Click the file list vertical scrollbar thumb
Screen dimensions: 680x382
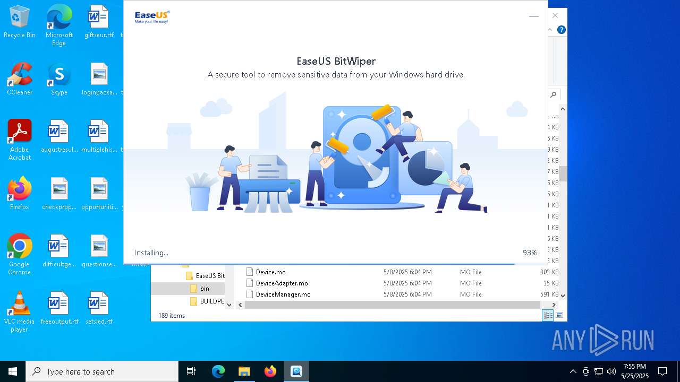pos(563,173)
